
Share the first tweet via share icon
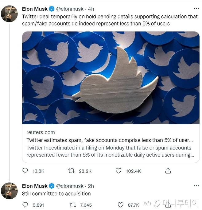(x=168, y=171)
